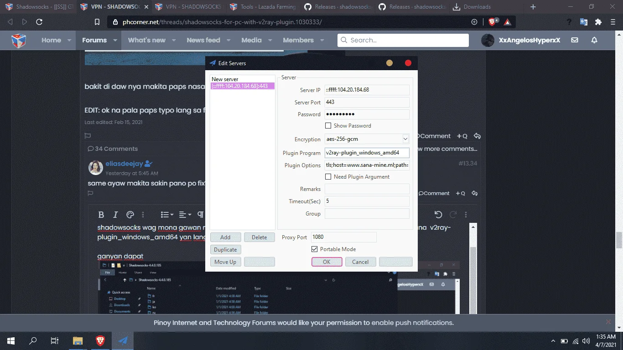Expand the Media menu arrow

pos(270,40)
